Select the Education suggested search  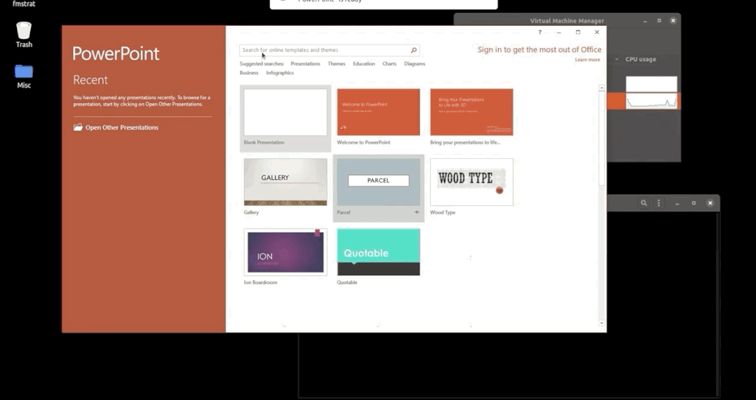363,64
